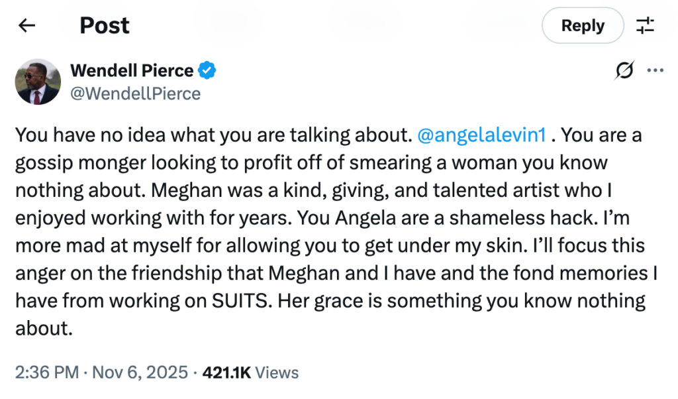678x399 pixels.
Task: Open Wendell Pierce's profile picture
Action: point(38,82)
